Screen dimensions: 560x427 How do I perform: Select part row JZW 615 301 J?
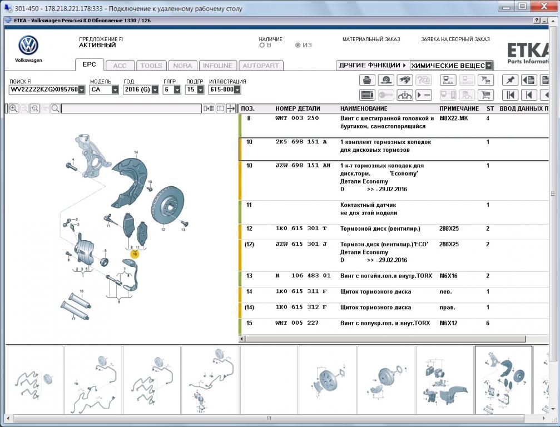(394, 255)
